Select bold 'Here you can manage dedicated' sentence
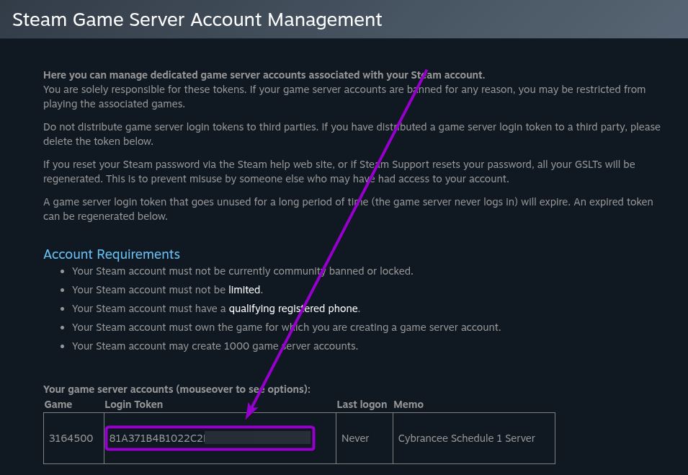Viewport: 688px width, 475px height. tap(264, 75)
